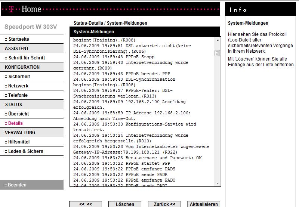Click the T-Home logo
This screenshot has width=299, height=207.
(25, 9)
